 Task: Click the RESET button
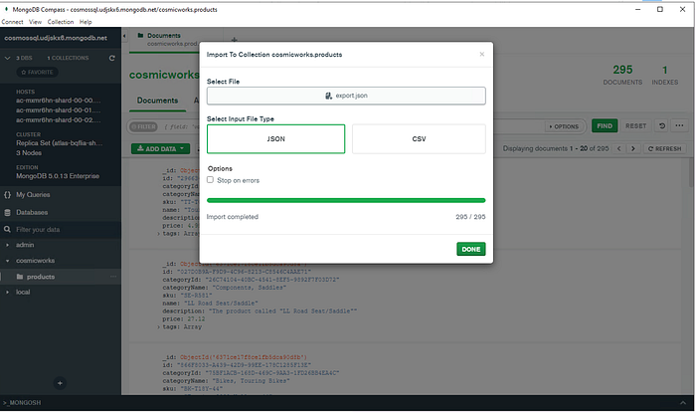pyautogui.click(x=635, y=126)
